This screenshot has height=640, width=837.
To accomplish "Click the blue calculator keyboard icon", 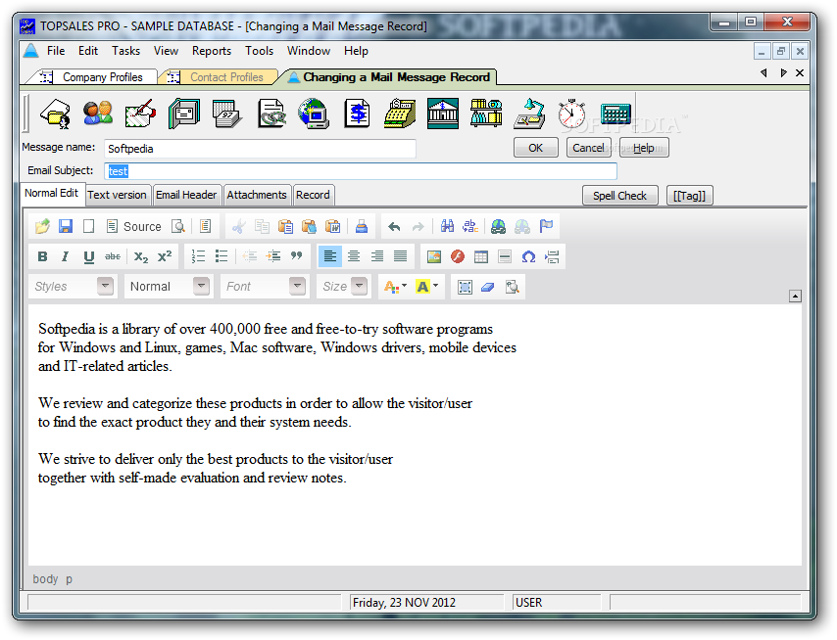I will [615, 114].
